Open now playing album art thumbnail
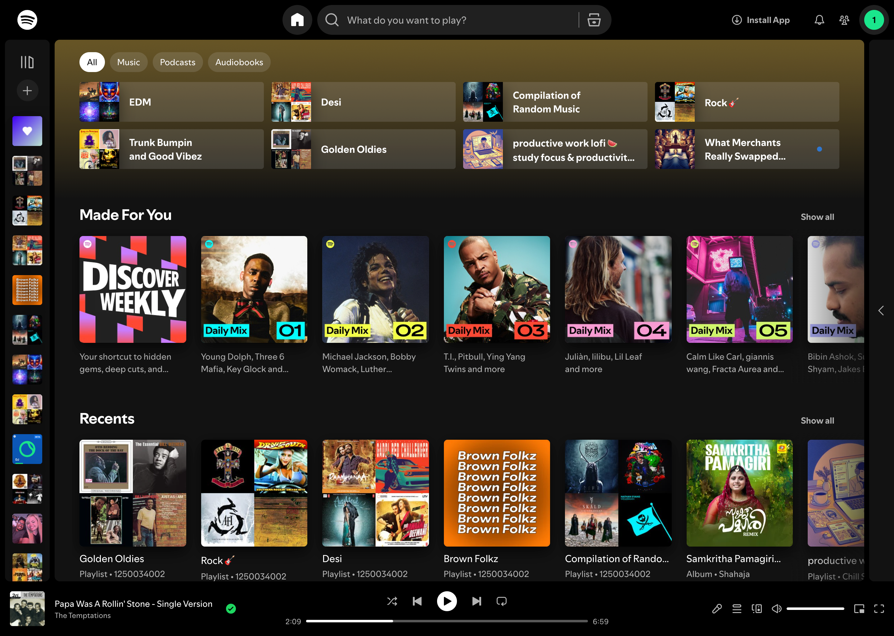894x636 pixels. [27, 609]
